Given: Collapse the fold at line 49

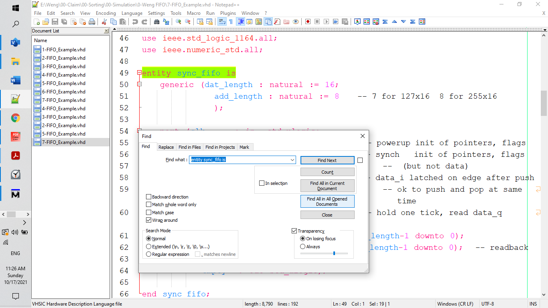Looking at the screenshot, I should click(x=139, y=73).
